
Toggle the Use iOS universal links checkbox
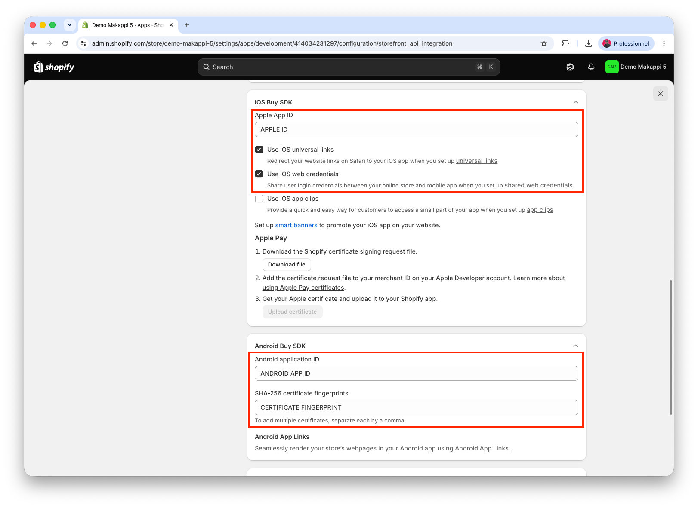click(x=259, y=150)
